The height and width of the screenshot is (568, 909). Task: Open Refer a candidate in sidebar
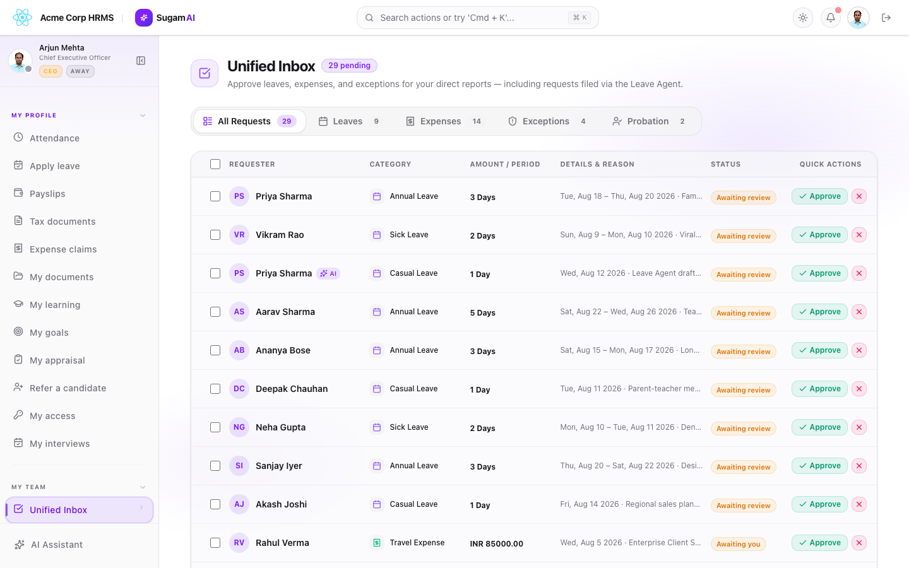80,388
